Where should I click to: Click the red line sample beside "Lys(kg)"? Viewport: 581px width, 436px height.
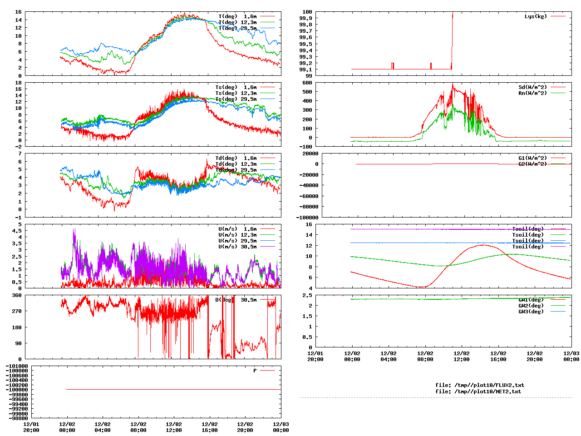(x=558, y=16)
